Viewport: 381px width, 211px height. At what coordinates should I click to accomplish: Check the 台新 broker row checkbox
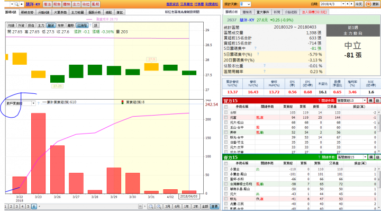[x=226, y=112]
